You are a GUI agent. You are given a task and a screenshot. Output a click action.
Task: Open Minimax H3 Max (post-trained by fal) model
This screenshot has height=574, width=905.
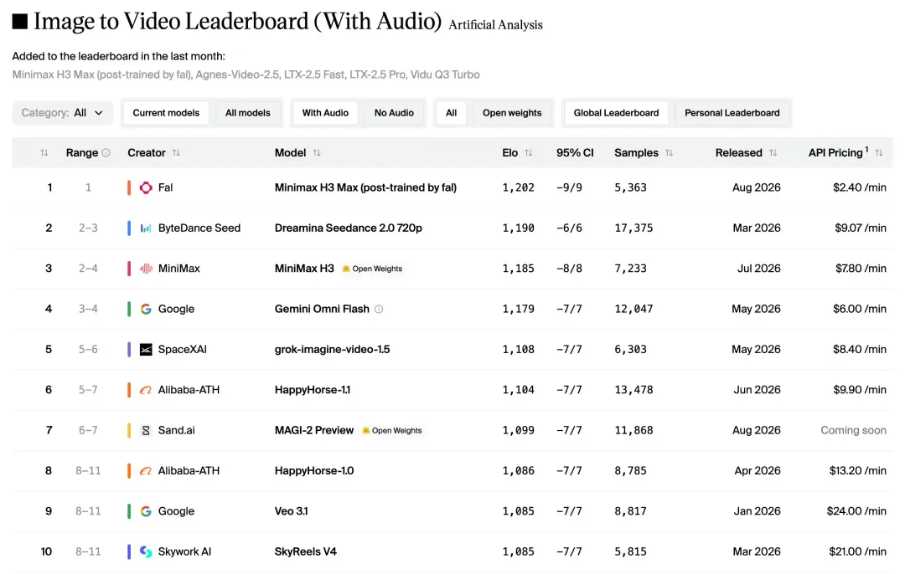(365, 187)
